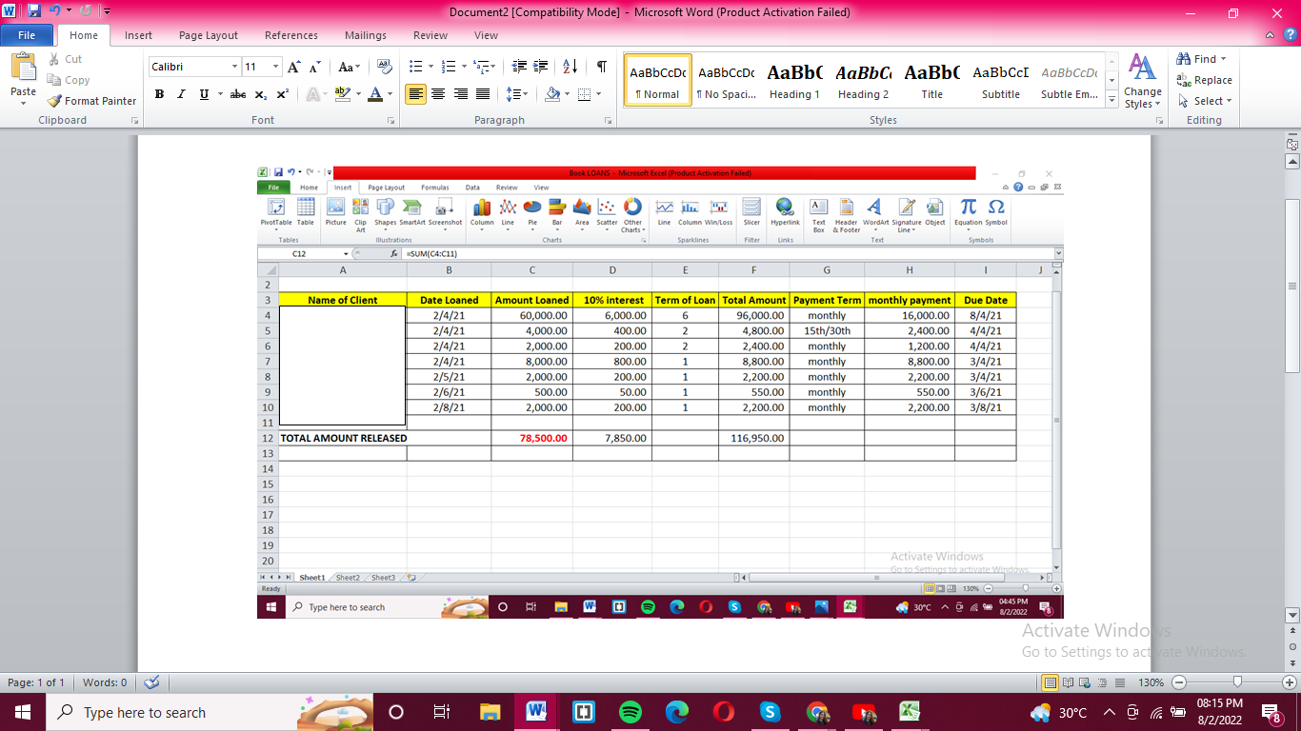Image resolution: width=1301 pixels, height=731 pixels.
Task: Open the Windows Start menu
Action: (23, 712)
